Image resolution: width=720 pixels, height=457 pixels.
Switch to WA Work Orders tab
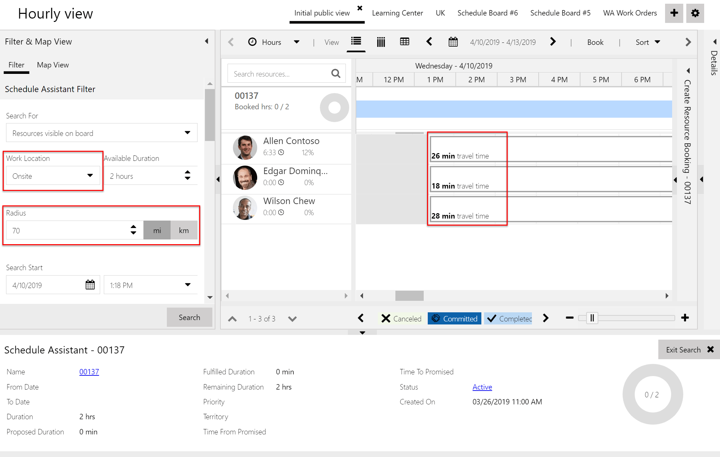point(630,13)
